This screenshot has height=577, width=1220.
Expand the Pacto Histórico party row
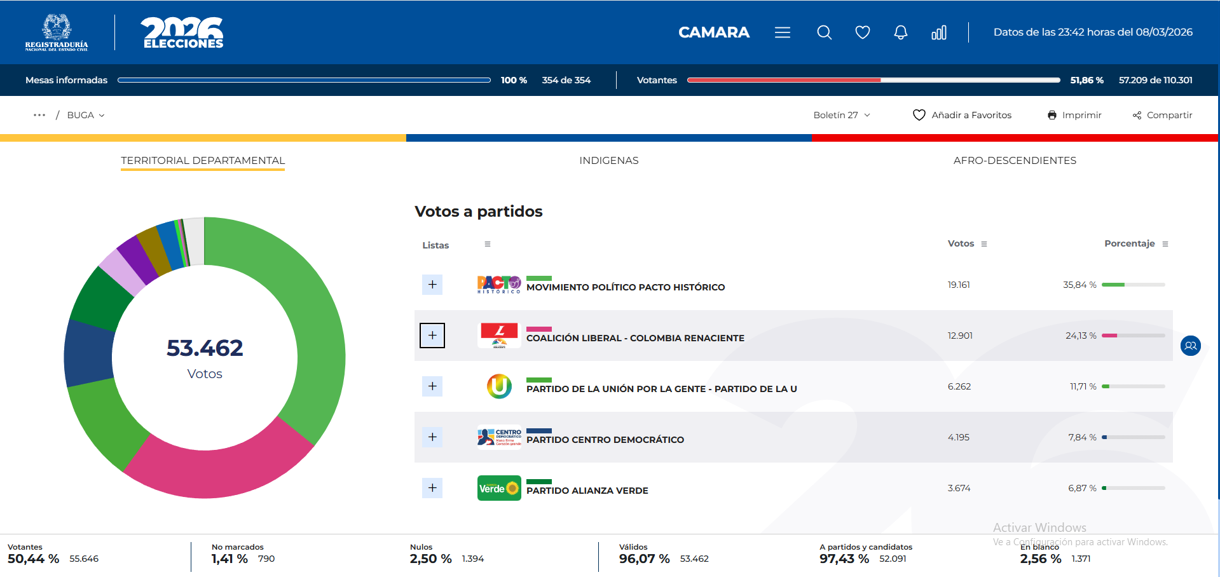coord(432,285)
